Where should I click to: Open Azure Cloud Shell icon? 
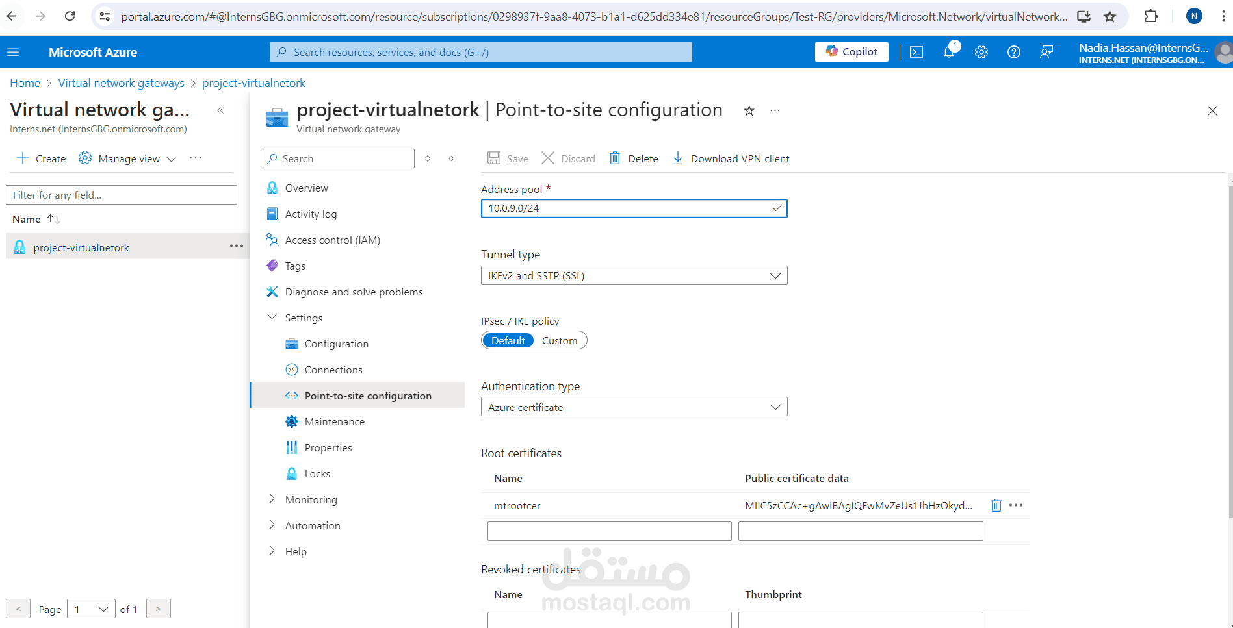point(916,53)
